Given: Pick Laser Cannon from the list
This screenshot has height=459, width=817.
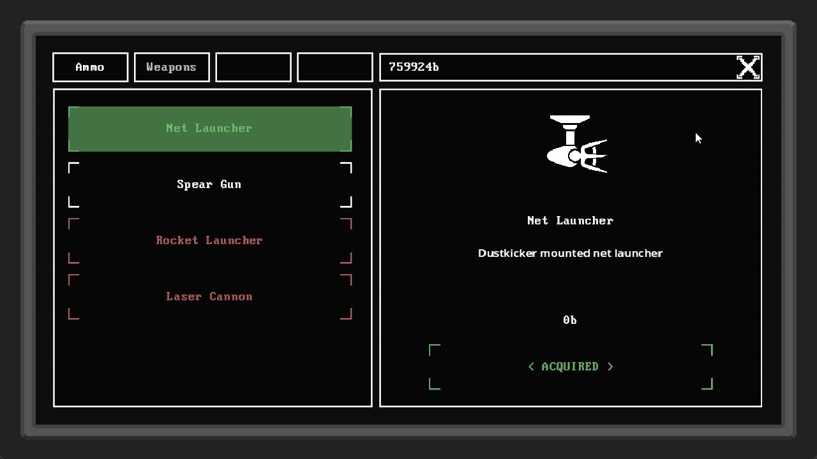Looking at the screenshot, I should point(209,296).
